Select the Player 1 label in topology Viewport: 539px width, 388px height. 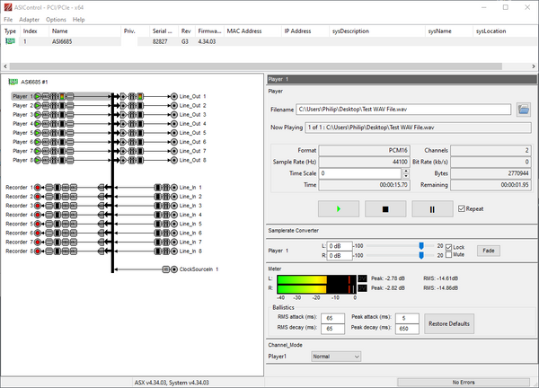tap(22, 97)
